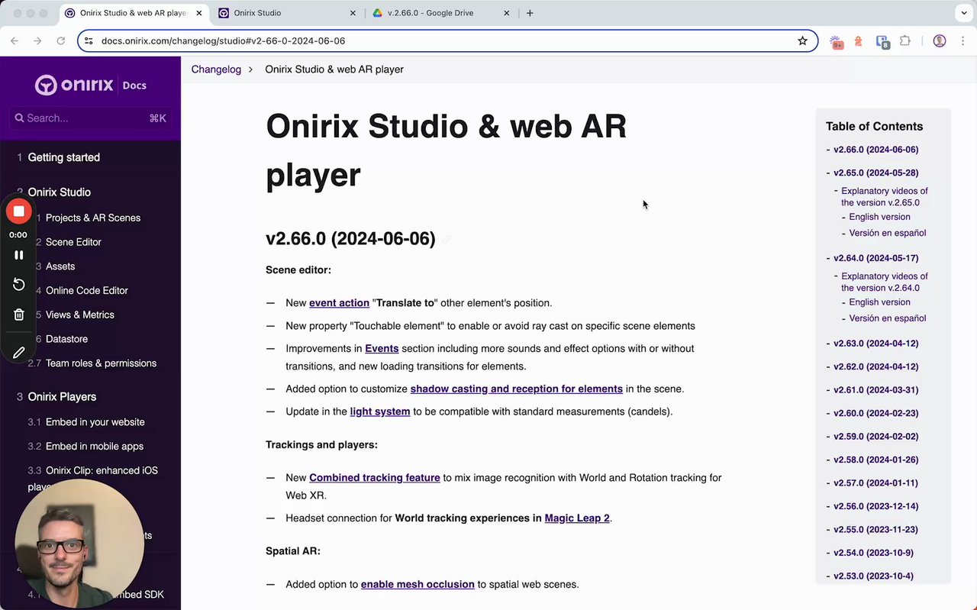Pause the recording overlay
The image size is (977, 610).
click(x=19, y=255)
